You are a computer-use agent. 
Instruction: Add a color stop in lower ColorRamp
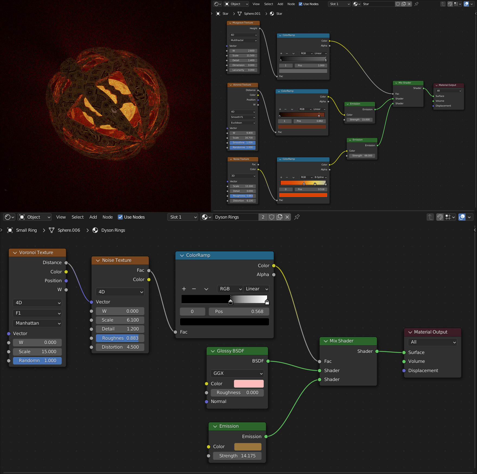pyautogui.click(x=184, y=289)
